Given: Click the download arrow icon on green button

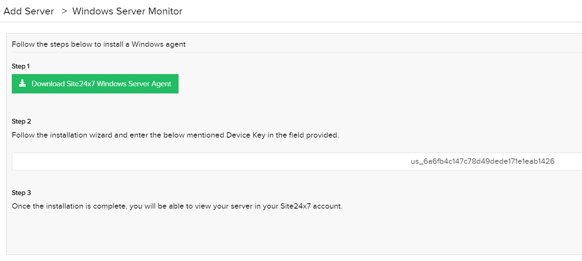Looking at the screenshot, I should (22, 84).
